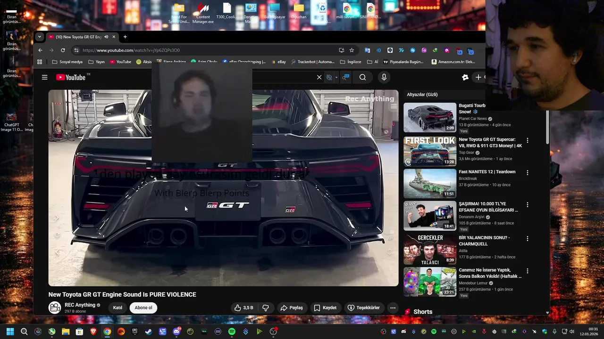604x339 pixels.
Task: Subscribe with the Abone ol button
Action: [143, 307]
